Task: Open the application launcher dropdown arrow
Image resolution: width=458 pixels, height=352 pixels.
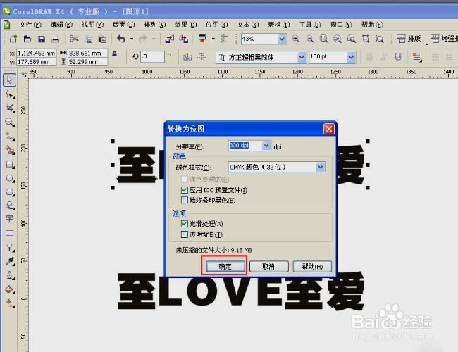Action: (x=213, y=39)
